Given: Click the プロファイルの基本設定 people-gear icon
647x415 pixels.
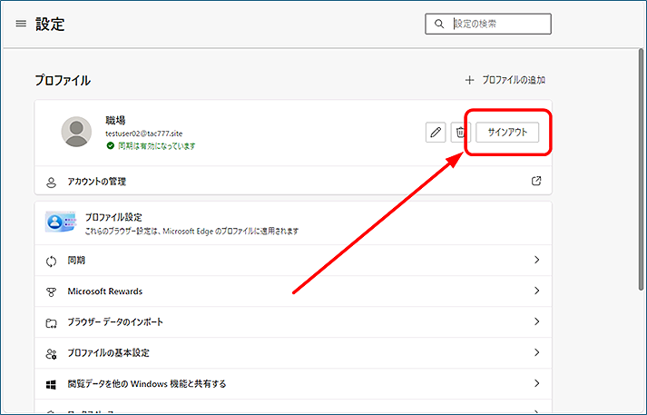Looking at the screenshot, I should pyautogui.click(x=51, y=354).
